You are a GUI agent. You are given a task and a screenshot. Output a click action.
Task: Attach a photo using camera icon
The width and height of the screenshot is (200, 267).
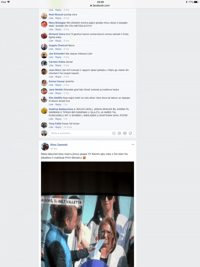pyautogui.click(x=119, y=133)
